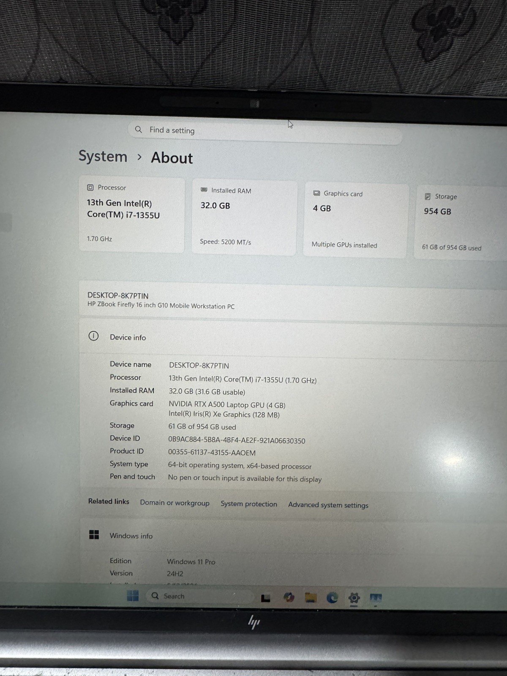
Task: Select the HP ZBook Firefly model name text
Action: 161,305
